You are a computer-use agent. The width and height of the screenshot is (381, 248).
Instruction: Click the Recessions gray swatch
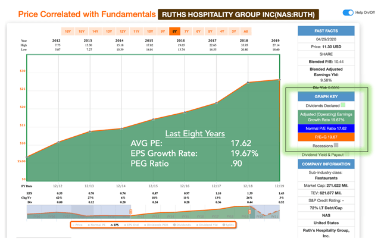pyautogui.click(x=336, y=145)
